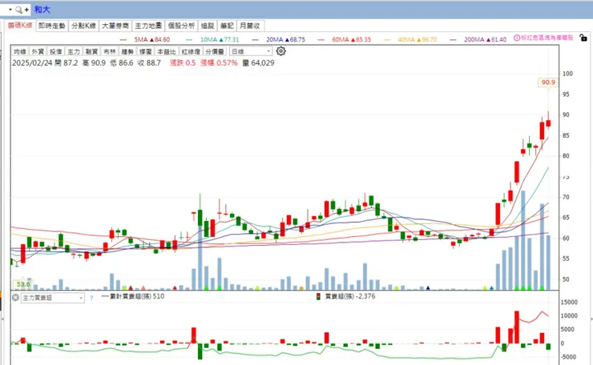Close the 主力買賣超 indicator panel
Image resolution: width=593 pixels, height=365 pixels.
coord(15,298)
